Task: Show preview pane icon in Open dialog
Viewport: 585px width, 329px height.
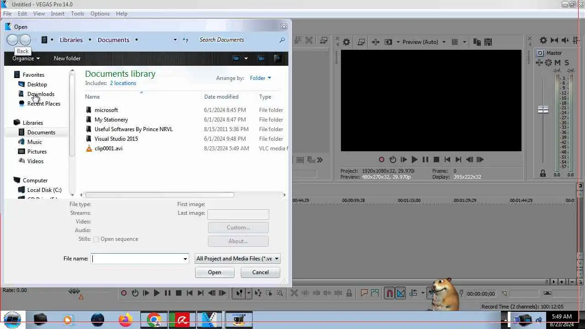Action: pyautogui.click(x=261, y=58)
